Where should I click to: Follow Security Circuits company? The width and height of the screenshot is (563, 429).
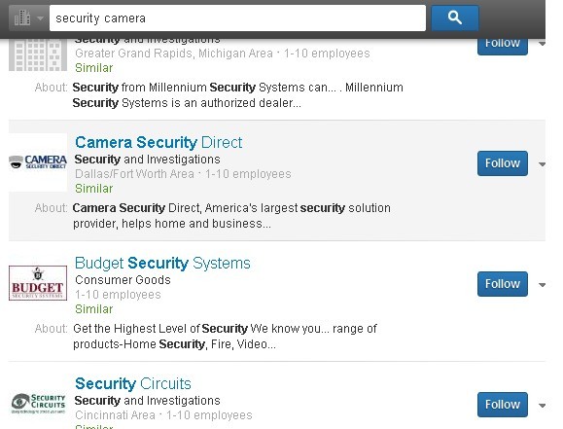pos(503,405)
